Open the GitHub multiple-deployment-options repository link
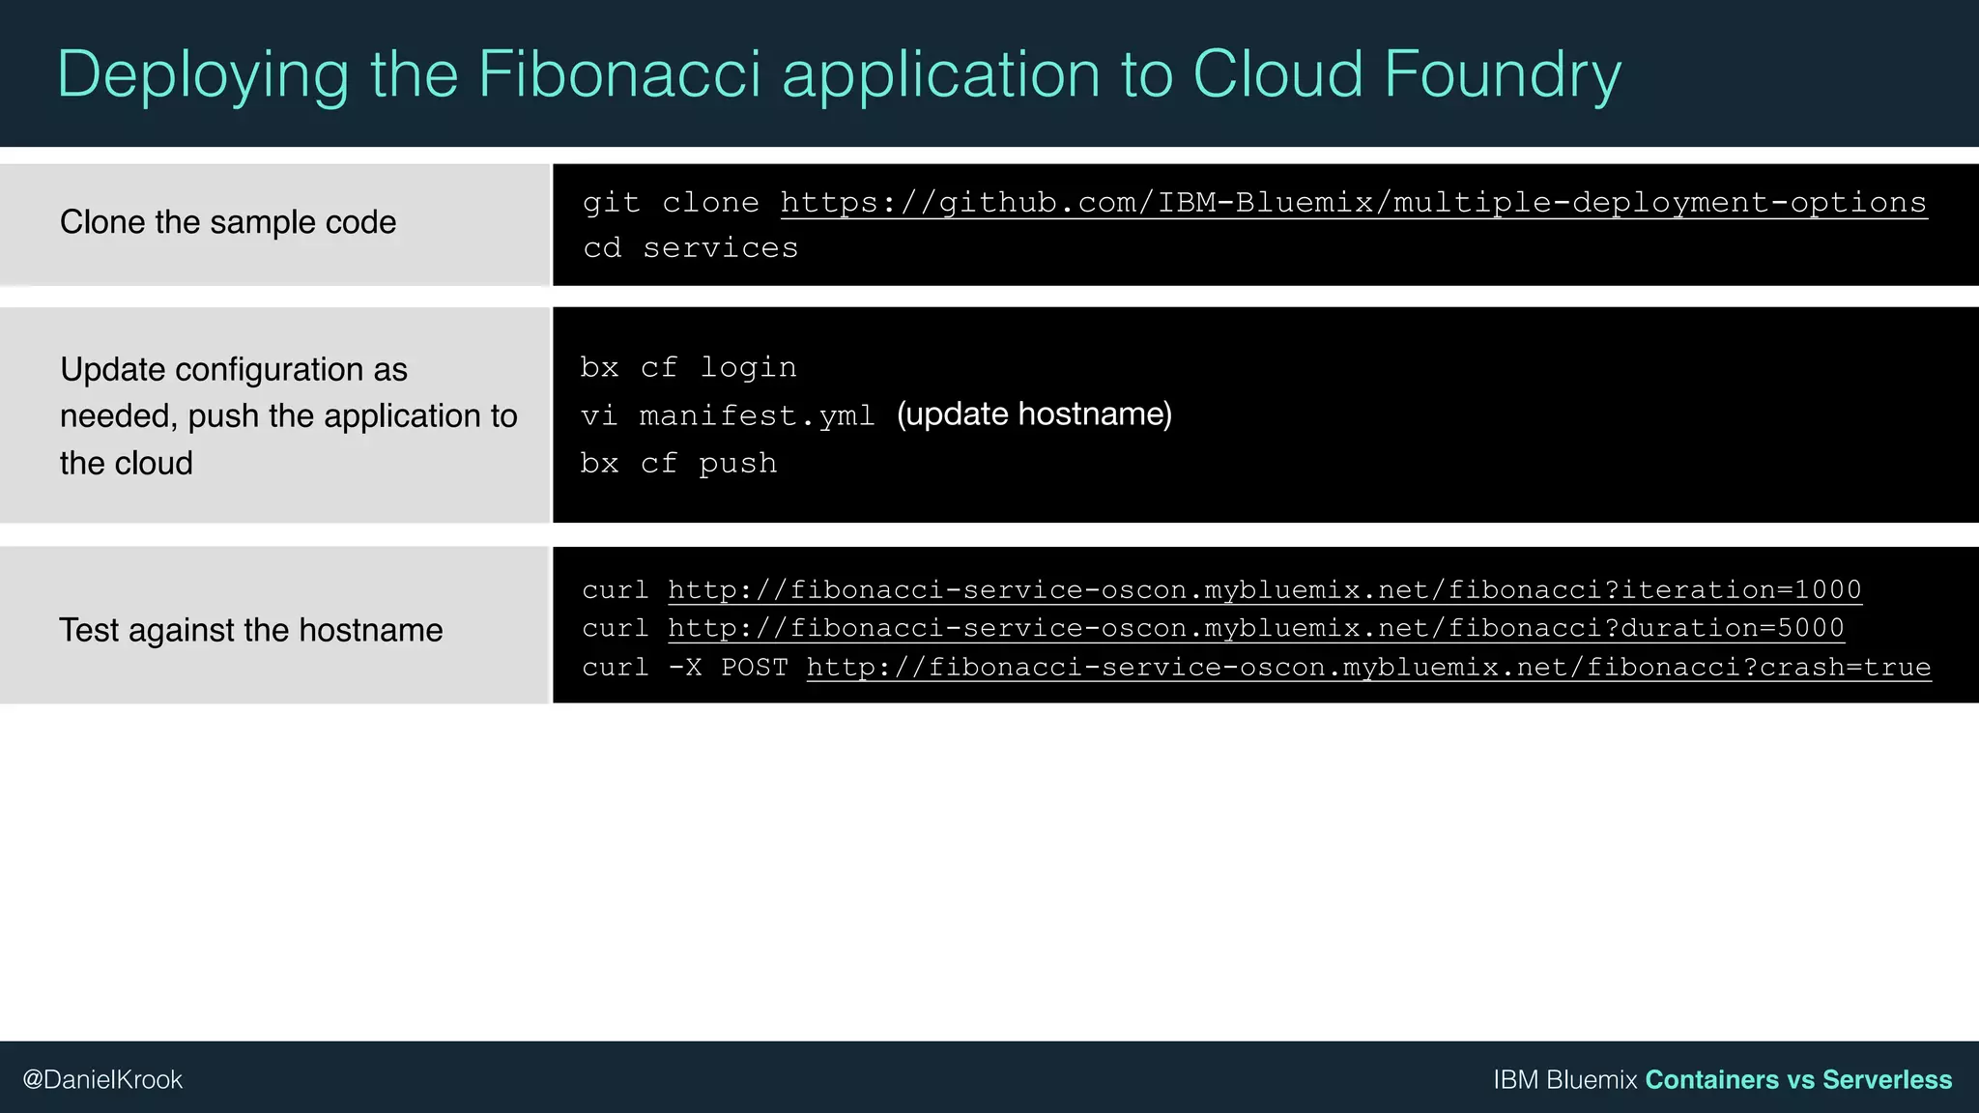 (1353, 203)
